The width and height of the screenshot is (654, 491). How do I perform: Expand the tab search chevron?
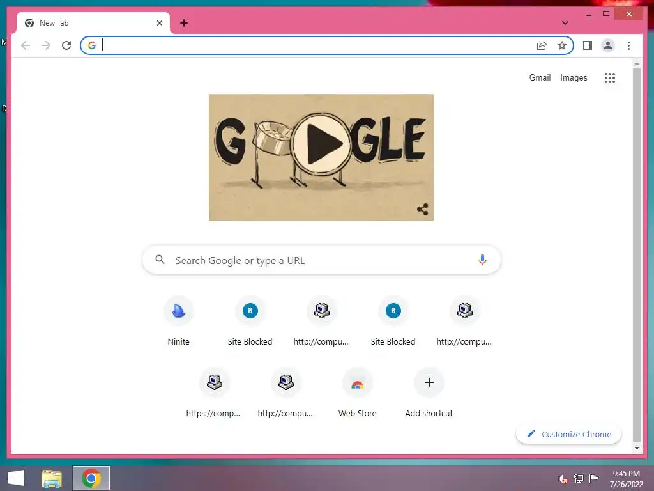[x=565, y=23]
